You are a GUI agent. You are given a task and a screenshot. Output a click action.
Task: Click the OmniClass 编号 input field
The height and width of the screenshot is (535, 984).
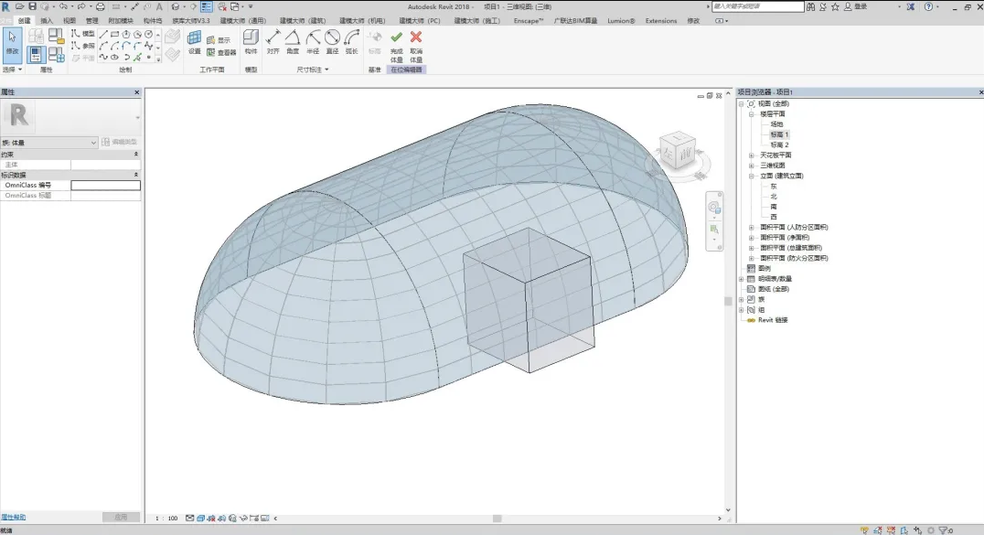point(105,186)
